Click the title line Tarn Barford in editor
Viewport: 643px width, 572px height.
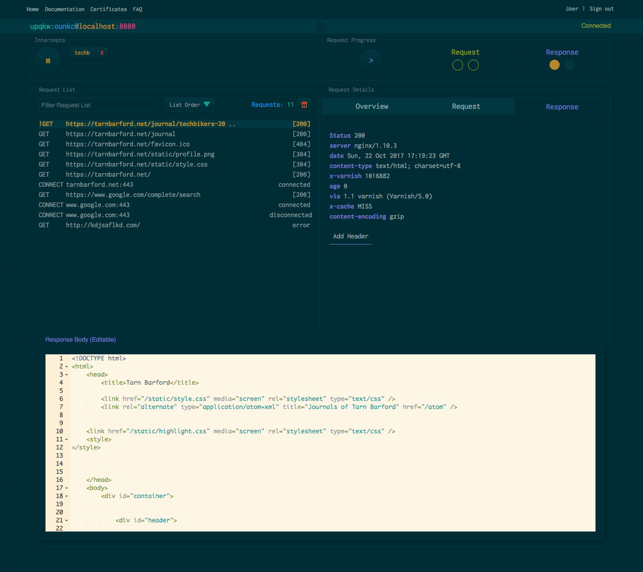(x=150, y=383)
